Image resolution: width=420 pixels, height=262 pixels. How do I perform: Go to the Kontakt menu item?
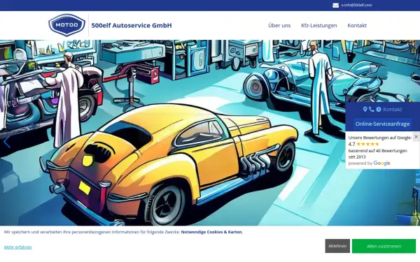tap(357, 25)
